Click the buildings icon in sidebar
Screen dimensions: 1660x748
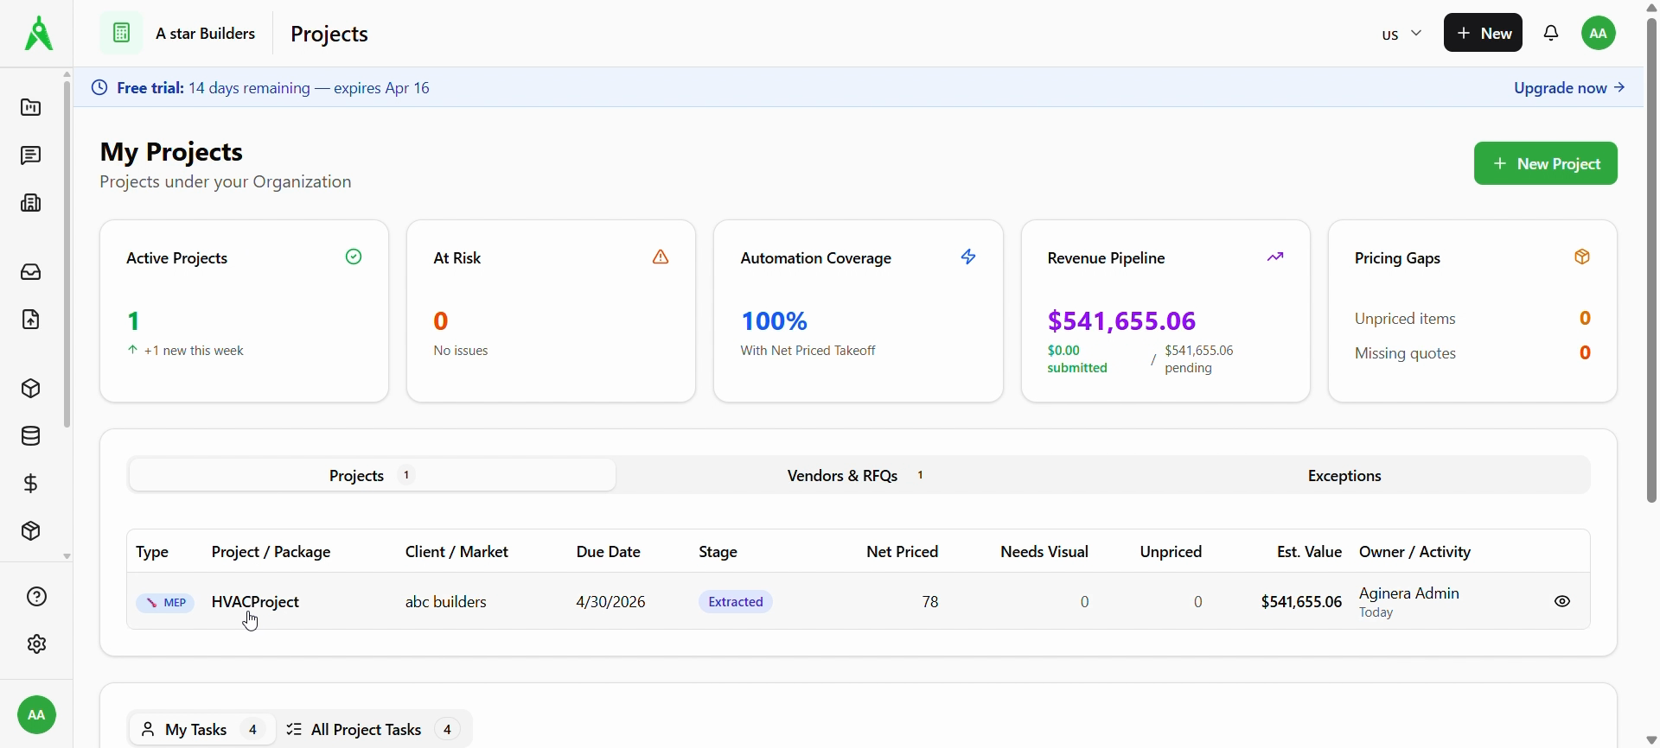(31, 203)
